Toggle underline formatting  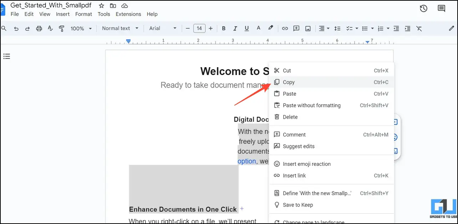[247, 29]
